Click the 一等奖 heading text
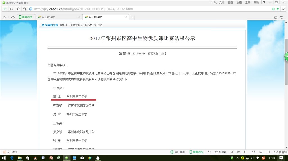The image size is (288, 161). click(58, 88)
